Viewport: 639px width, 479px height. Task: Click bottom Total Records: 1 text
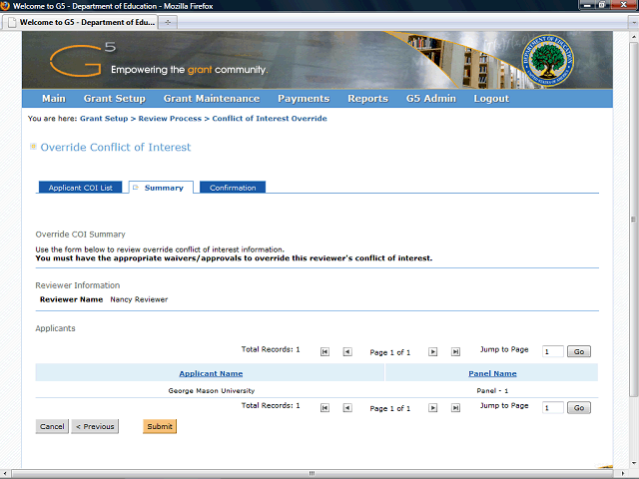click(271, 406)
